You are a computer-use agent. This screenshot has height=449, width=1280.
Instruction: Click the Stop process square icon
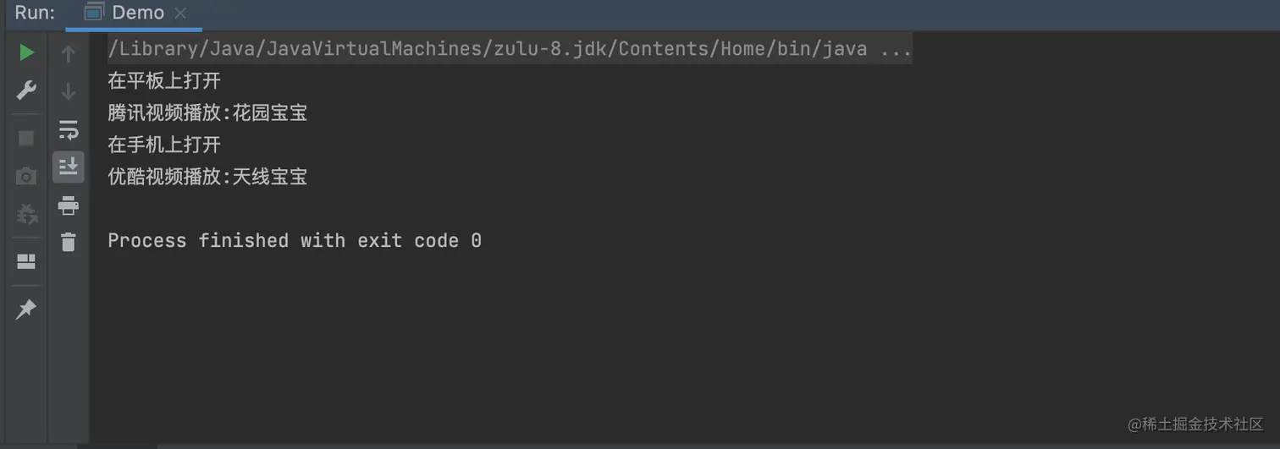click(x=26, y=138)
